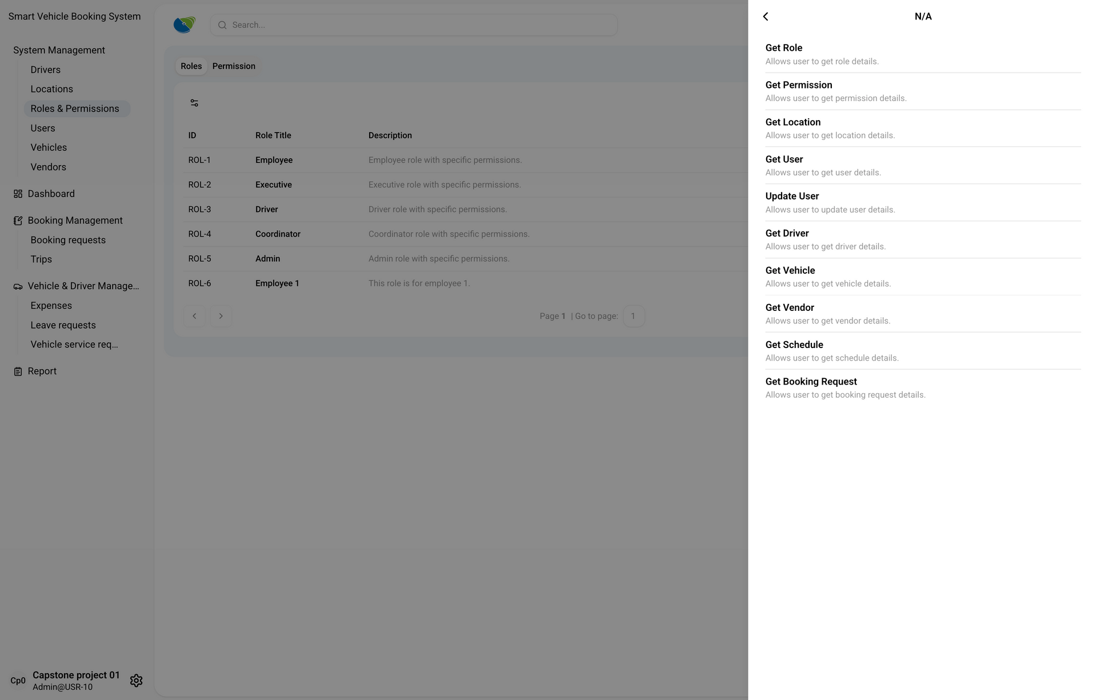This screenshot has width=1097, height=700.
Task: Expand System Management section
Action: pos(59,50)
